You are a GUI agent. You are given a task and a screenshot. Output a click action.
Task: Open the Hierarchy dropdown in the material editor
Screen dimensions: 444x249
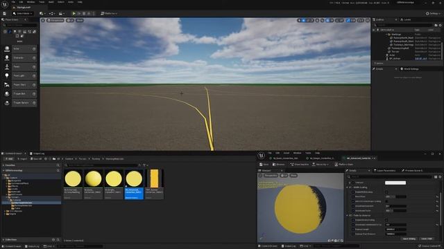point(321,165)
